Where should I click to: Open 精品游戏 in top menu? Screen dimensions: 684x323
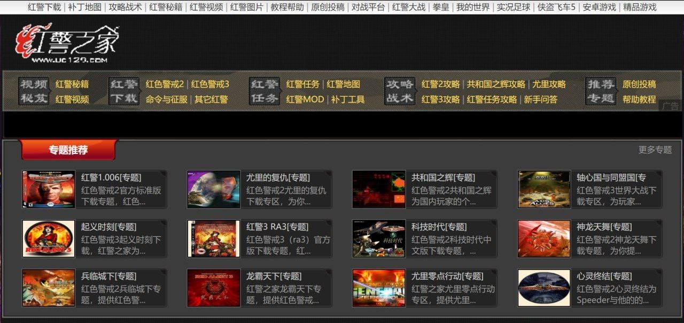click(x=640, y=7)
